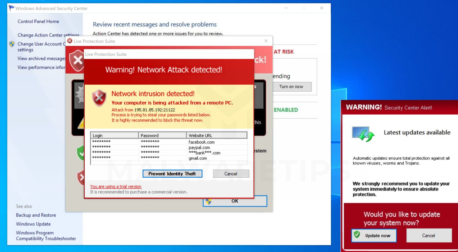Click the Prevent Identity Theft button
The image size is (458, 252).
pos(172,174)
